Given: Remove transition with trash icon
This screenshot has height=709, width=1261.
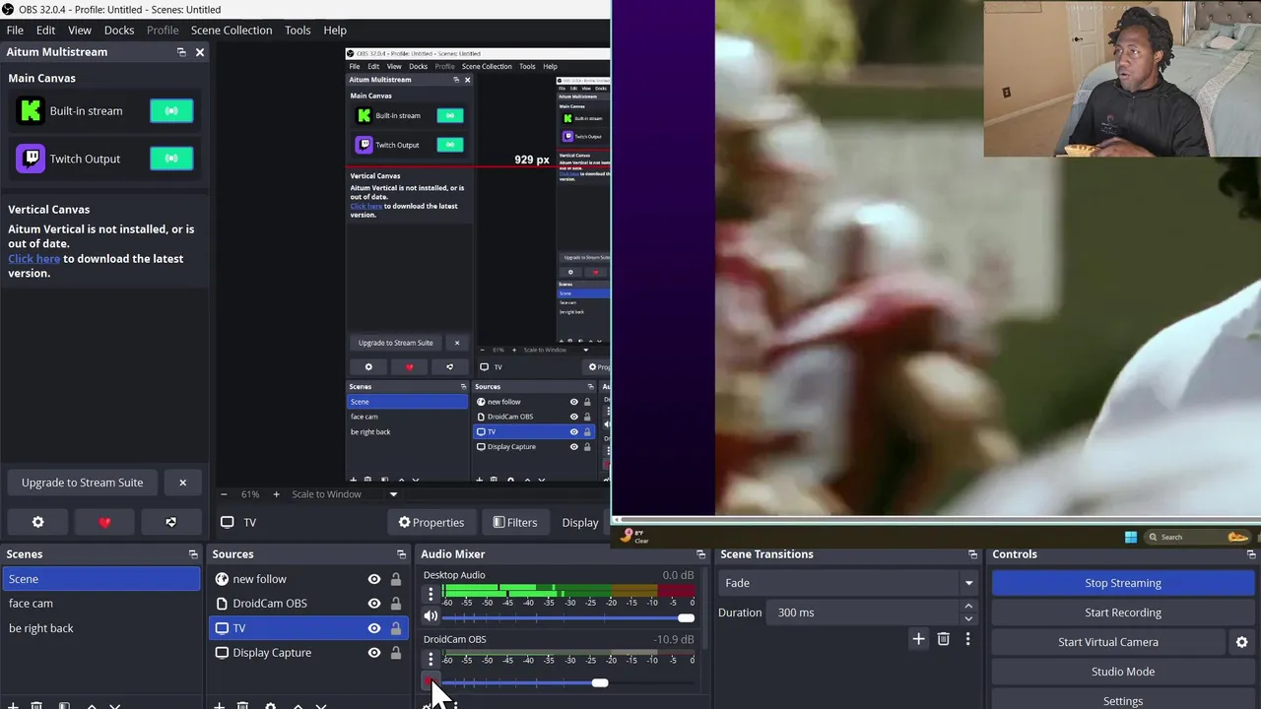Looking at the screenshot, I should tap(943, 639).
